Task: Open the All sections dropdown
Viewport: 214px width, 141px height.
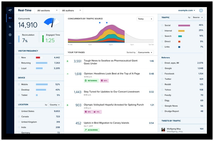Action: pyautogui.click(x=47, y=11)
